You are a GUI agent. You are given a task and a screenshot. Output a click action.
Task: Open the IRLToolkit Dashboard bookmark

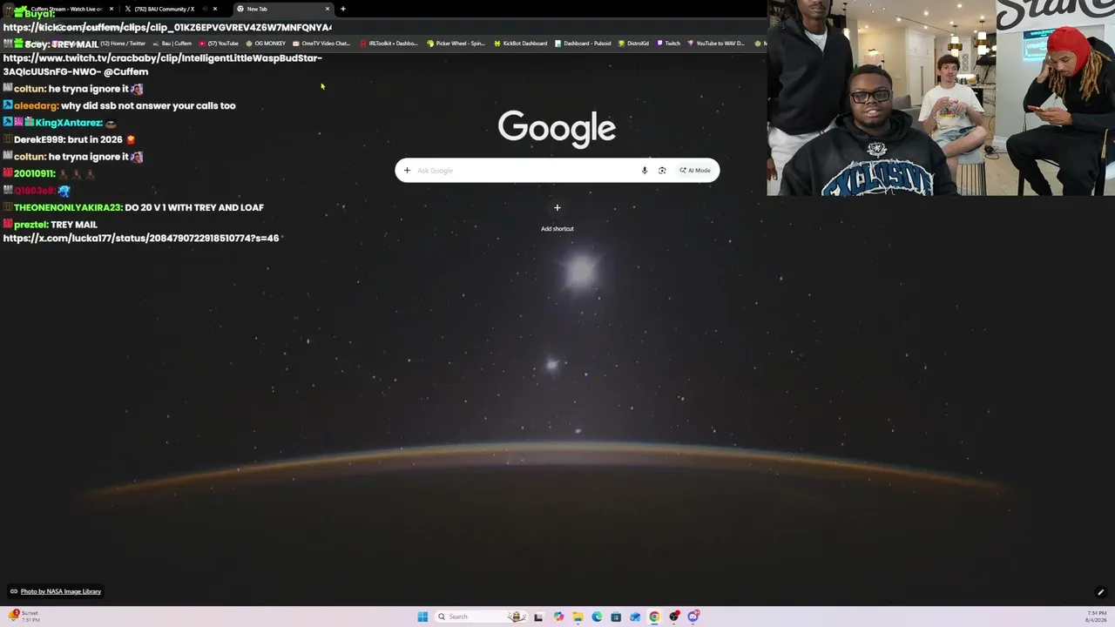(x=389, y=44)
